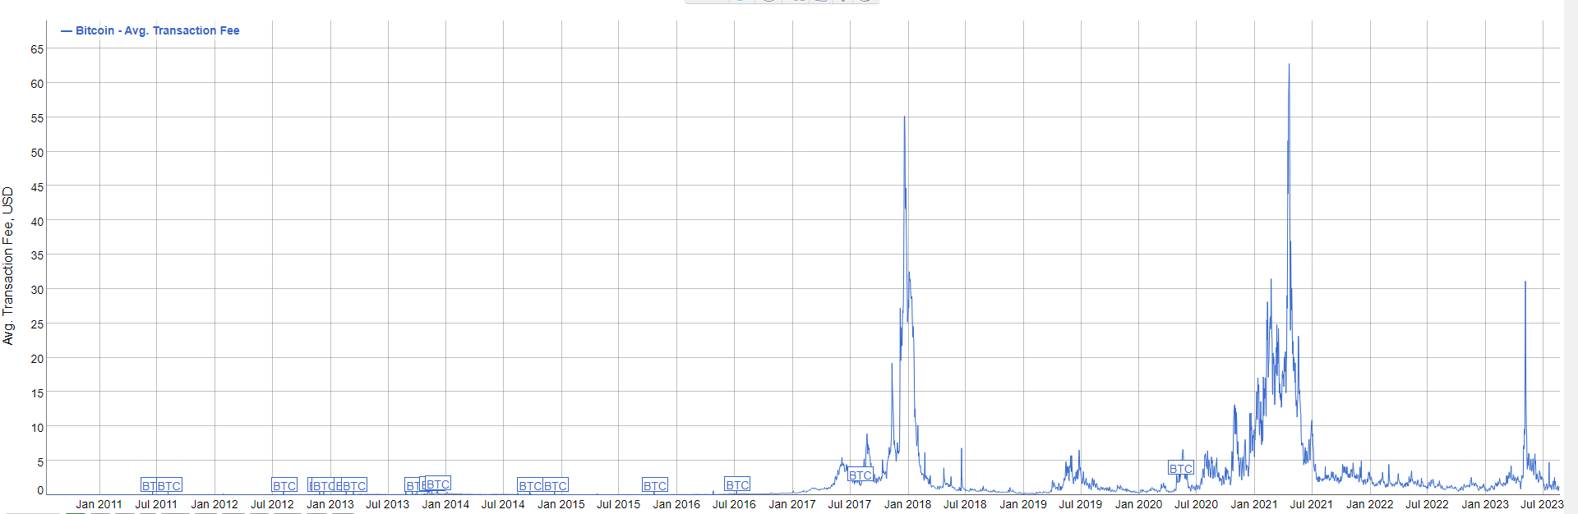Viewport: 1578px width, 514px height.
Task: Click the "Jan 2023" x-axis label
Action: tap(1485, 504)
